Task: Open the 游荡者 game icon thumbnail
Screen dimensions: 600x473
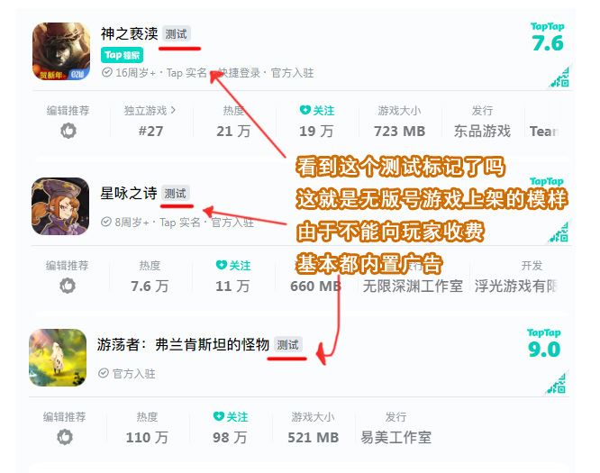Action: 58,358
